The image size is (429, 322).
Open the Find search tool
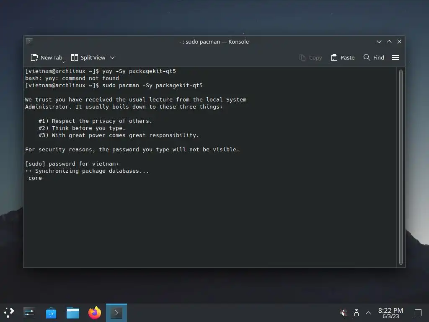(374, 58)
